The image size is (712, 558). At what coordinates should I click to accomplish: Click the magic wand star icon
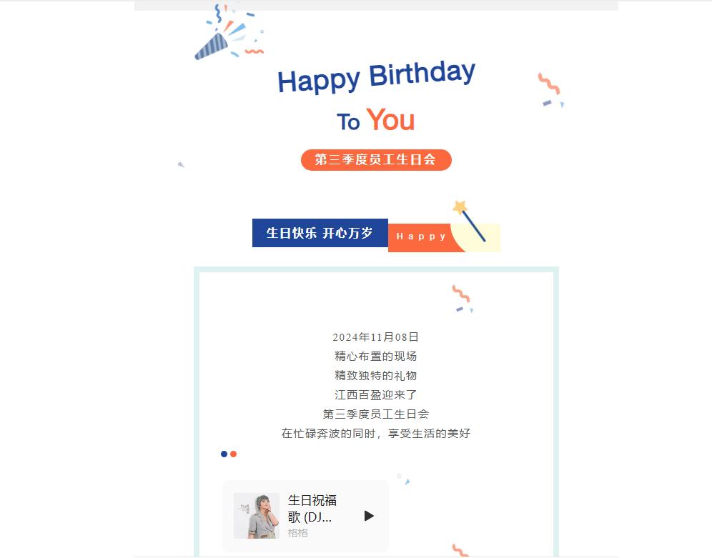[469, 221]
